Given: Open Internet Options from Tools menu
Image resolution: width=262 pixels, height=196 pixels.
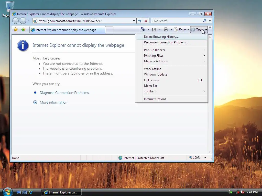Looking at the screenshot, I should tap(171, 99).
